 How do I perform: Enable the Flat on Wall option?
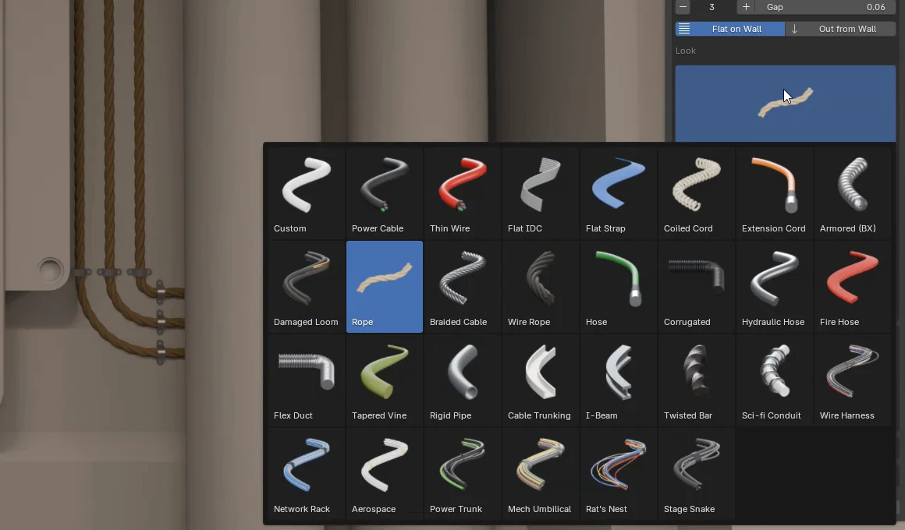click(x=730, y=29)
